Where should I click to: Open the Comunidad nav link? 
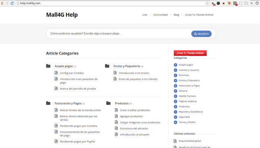pyautogui.click(x=160, y=15)
